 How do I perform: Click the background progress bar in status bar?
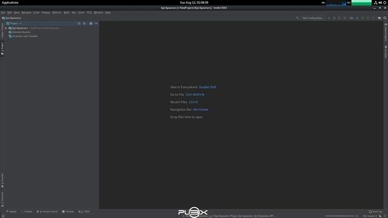pos(339,216)
